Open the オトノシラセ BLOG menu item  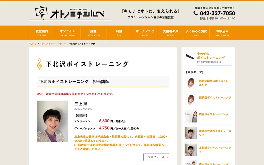coord(145,33)
